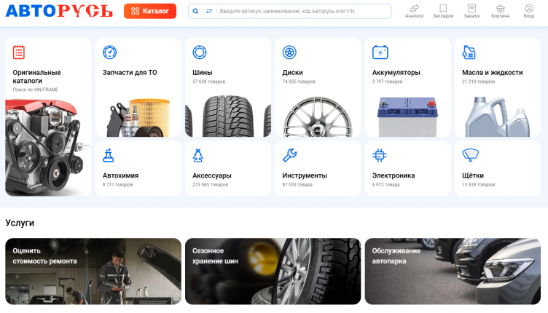
Task: Click the Вход login icon
Action: pyautogui.click(x=529, y=9)
